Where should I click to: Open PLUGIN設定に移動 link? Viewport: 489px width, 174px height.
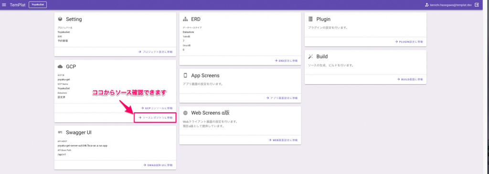pyautogui.click(x=409, y=42)
